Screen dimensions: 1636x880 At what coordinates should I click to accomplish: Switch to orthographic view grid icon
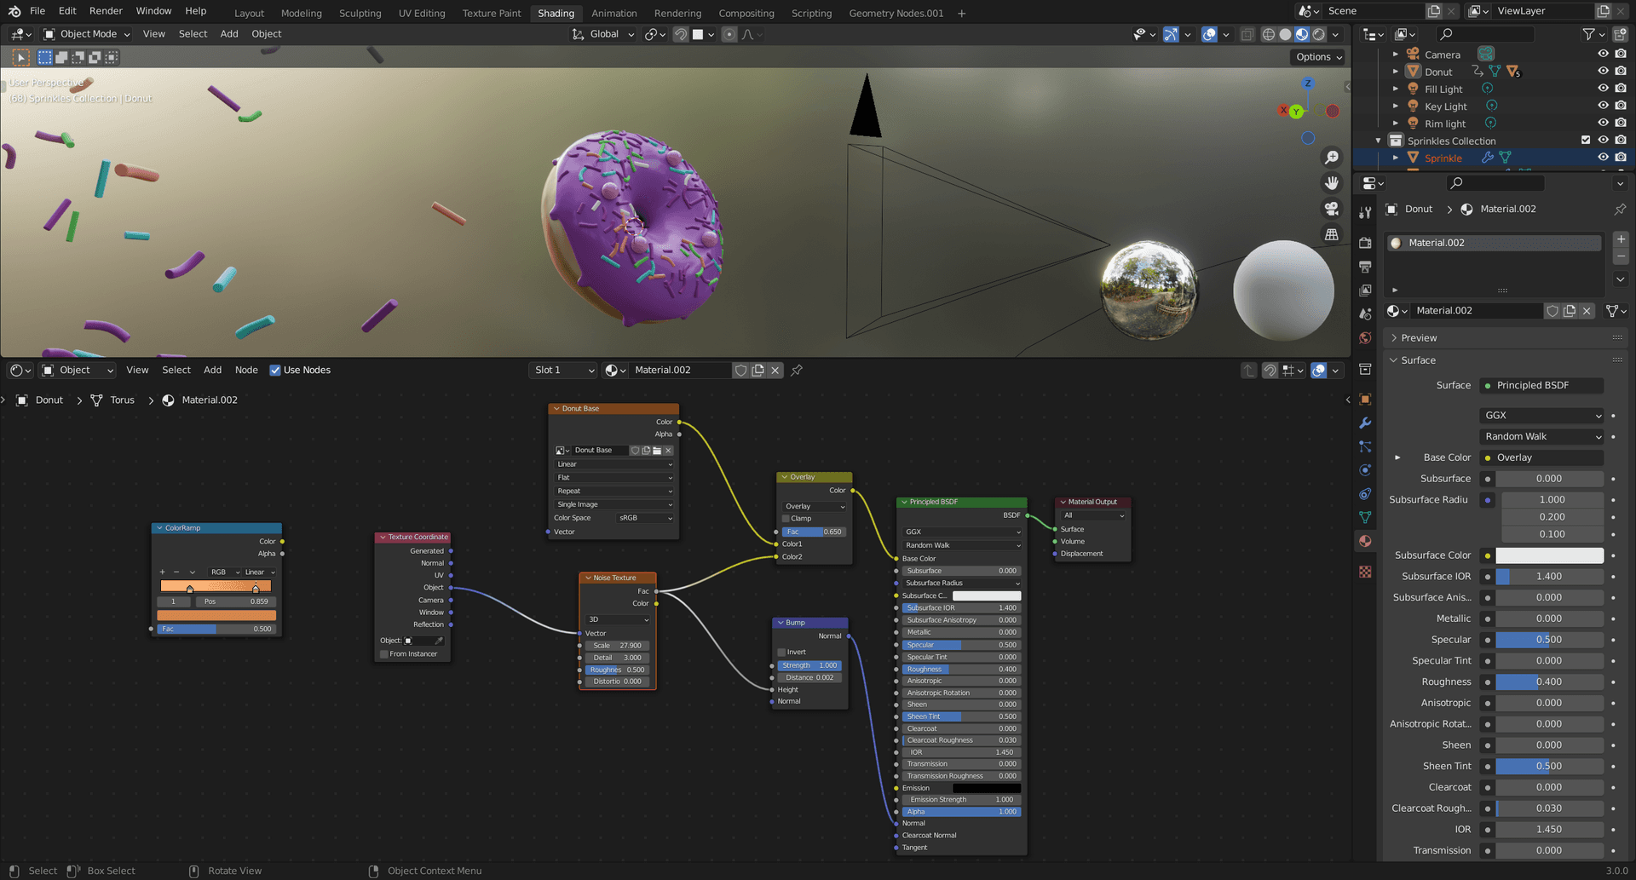[x=1331, y=234]
